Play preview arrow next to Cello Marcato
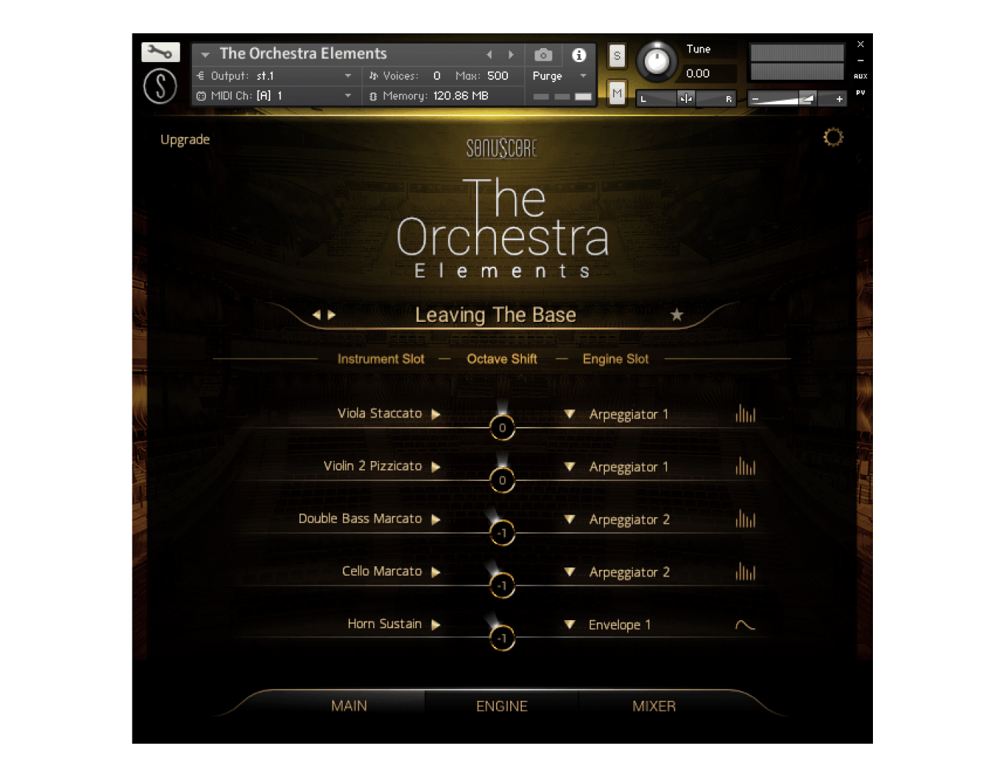This screenshot has height=777, width=1004. (x=436, y=572)
